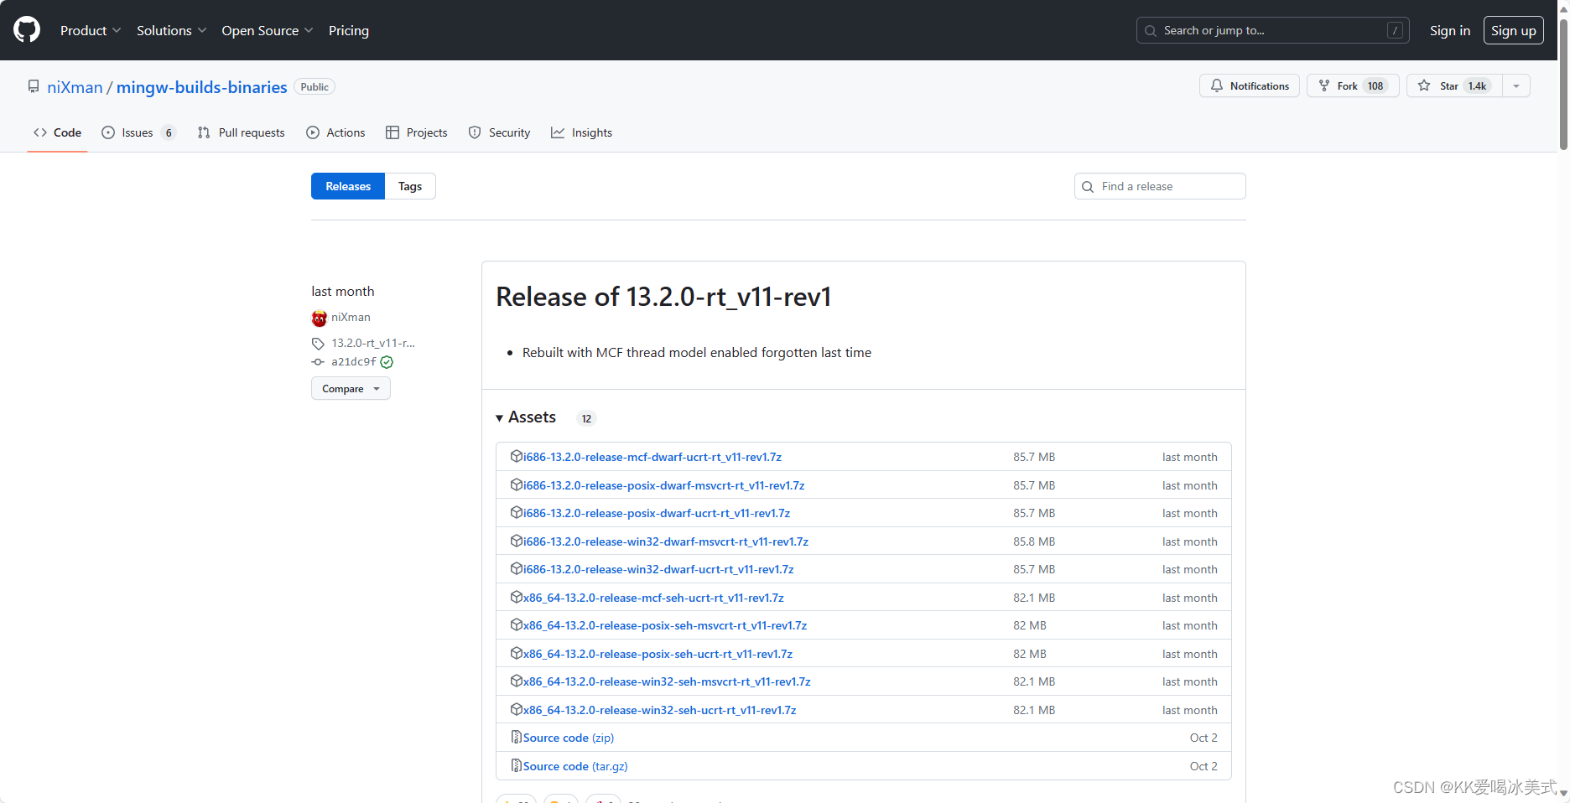This screenshot has height=803, width=1570.
Task: Click the Sign up button
Action: 1514,30
